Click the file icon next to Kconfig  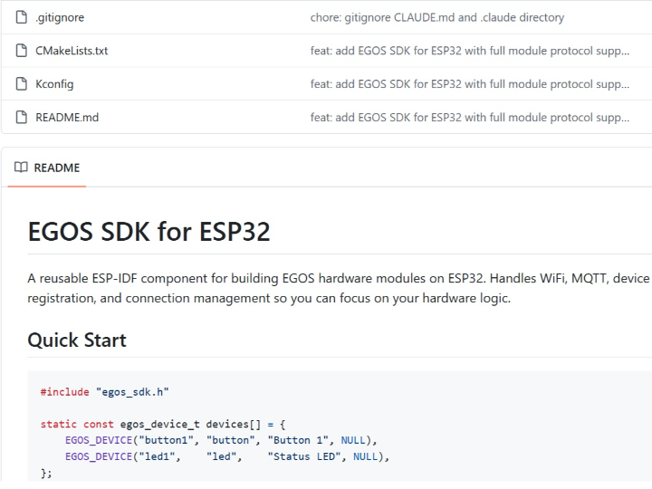pyautogui.click(x=22, y=84)
